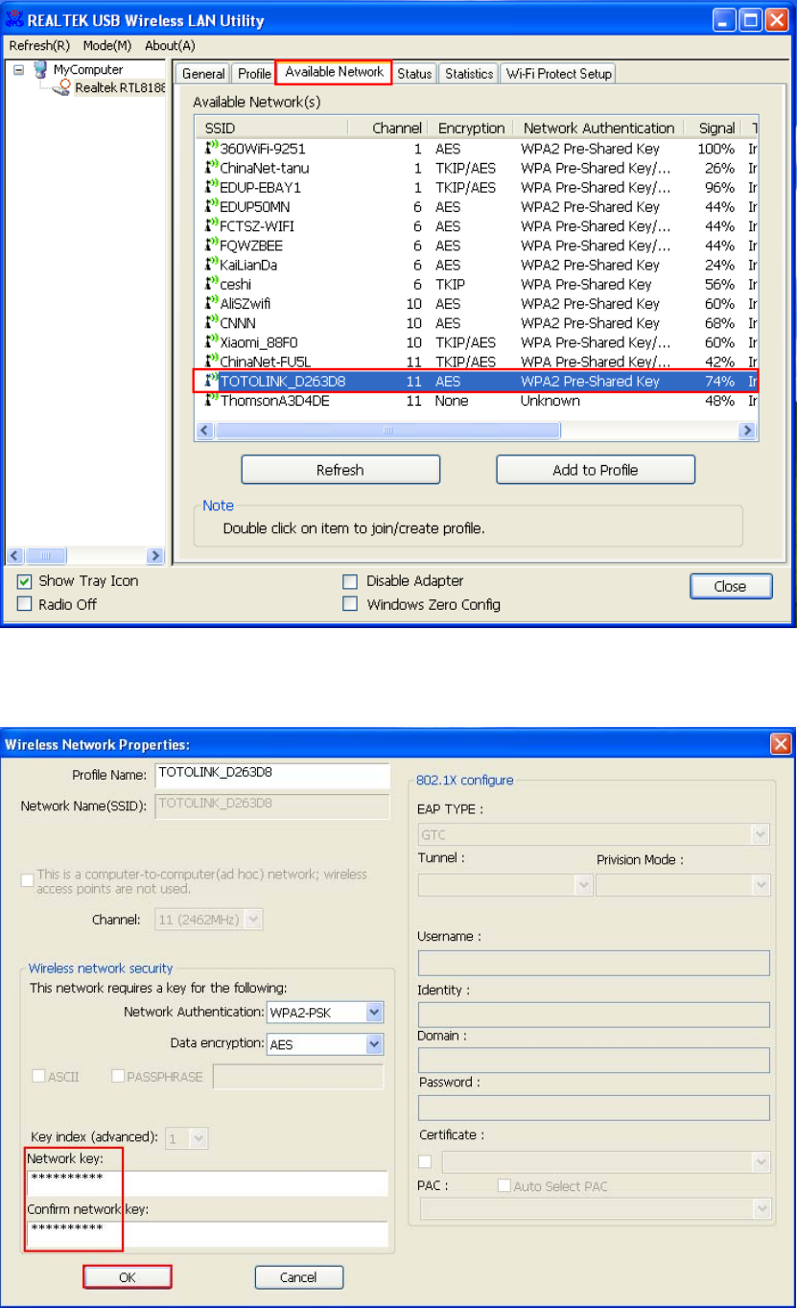The image size is (797, 1308).
Task: Click the signal icon beside FCTSZ-WIFI
Action: 212,226
